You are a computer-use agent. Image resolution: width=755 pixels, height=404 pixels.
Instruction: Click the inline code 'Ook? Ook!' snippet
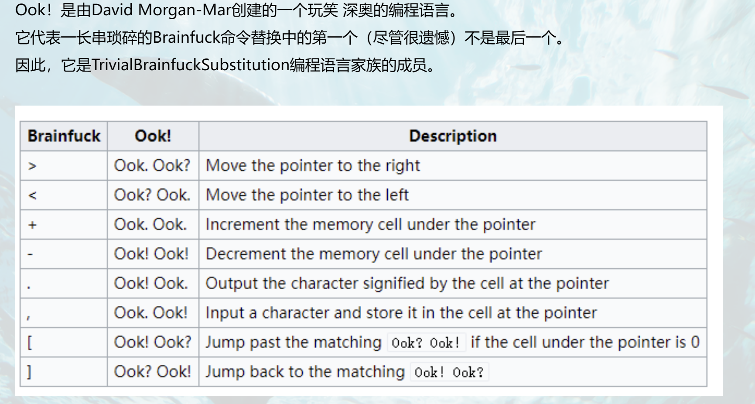coord(426,343)
